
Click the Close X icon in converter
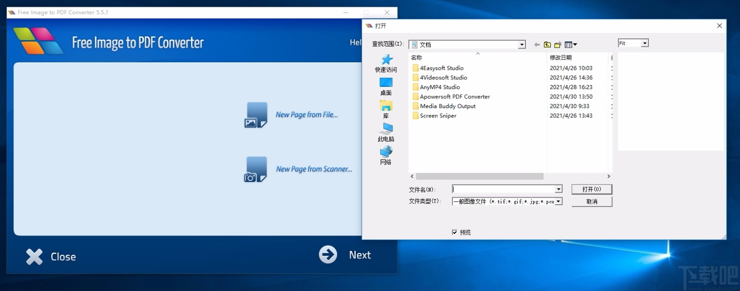(x=34, y=257)
